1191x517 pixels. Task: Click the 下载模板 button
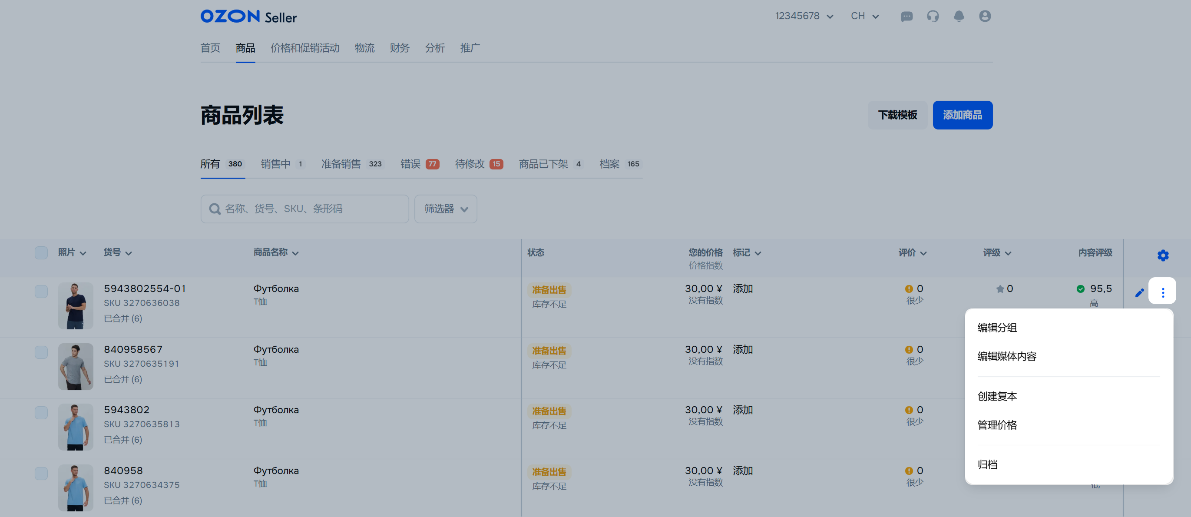click(x=897, y=115)
